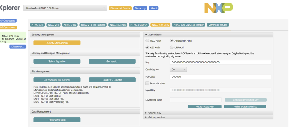Expand the Get Key version section
Viewport: 291px width, 132px height.
[x=208, y=117]
